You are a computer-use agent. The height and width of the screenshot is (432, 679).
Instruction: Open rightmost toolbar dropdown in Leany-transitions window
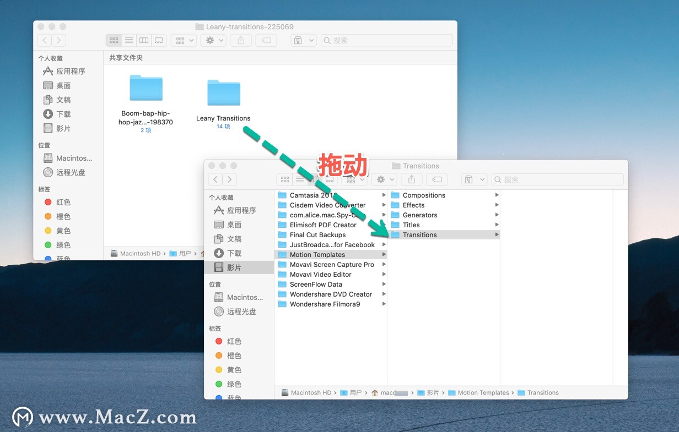[304, 40]
